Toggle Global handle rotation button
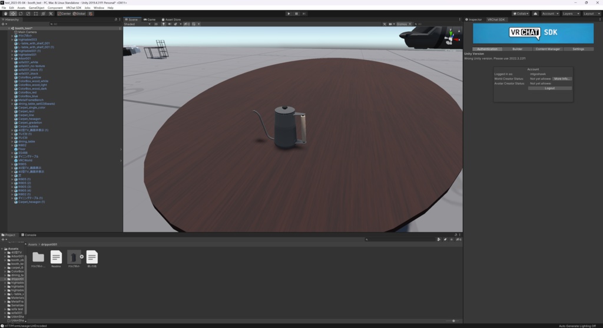This screenshot has height=328, width=603. [79, 14]
